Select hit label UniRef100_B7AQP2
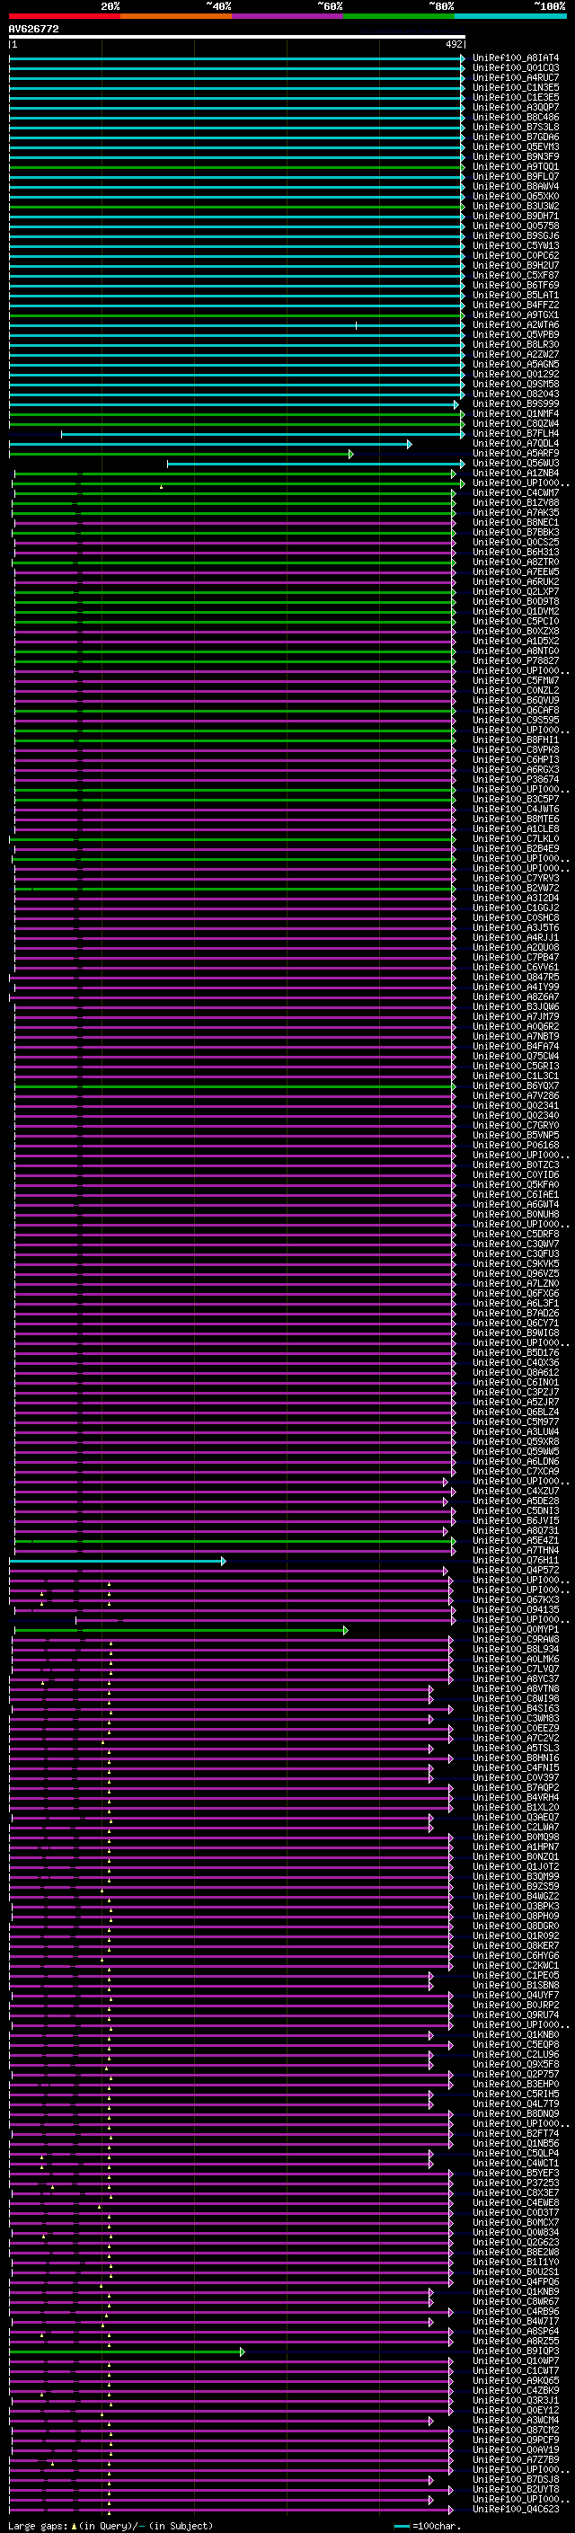The width and height of the screenshot is (575, 2533). click(515, 1787)
